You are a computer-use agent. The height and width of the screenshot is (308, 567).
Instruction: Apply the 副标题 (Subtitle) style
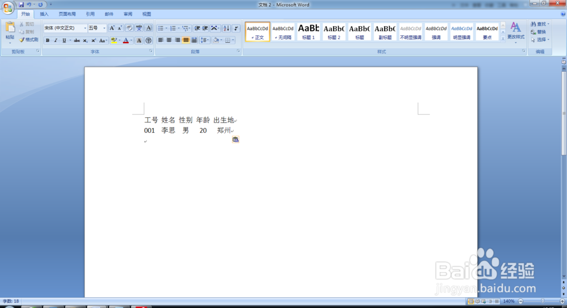[385, 32]
